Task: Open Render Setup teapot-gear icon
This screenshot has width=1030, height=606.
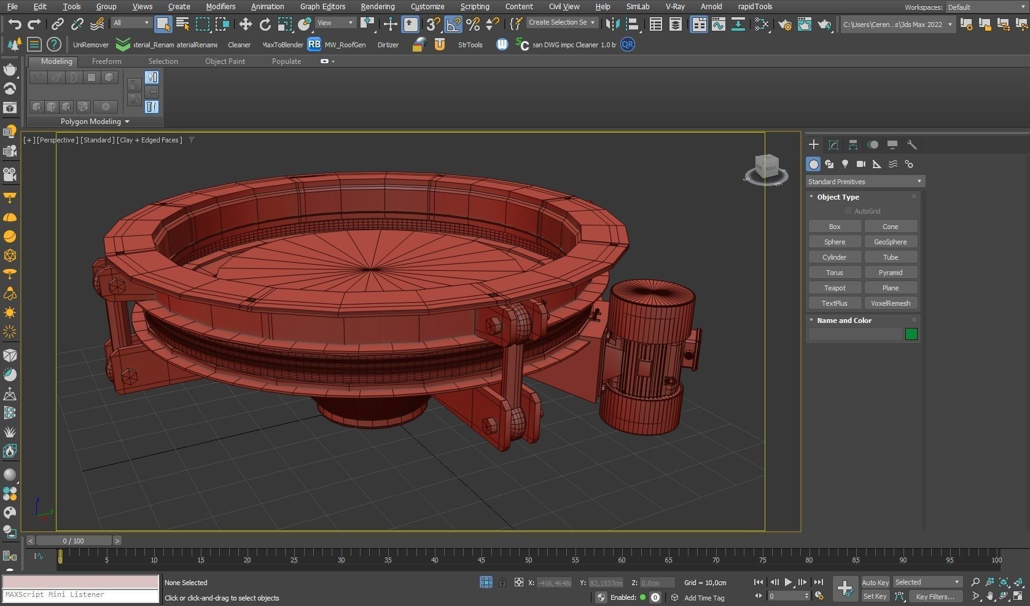Action: pos(785,24)
